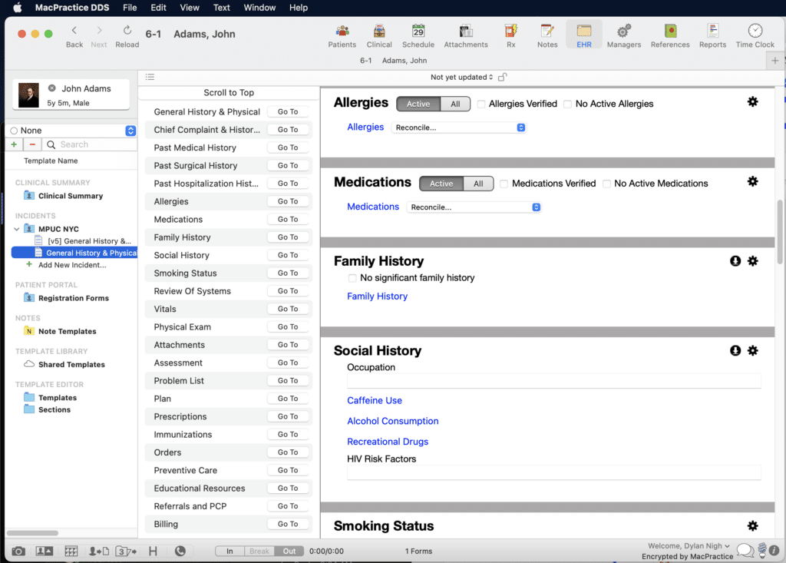Open the Edit menu
Image resolution: width=786 pixels, height=563 pixels.
tap(158, 8)
